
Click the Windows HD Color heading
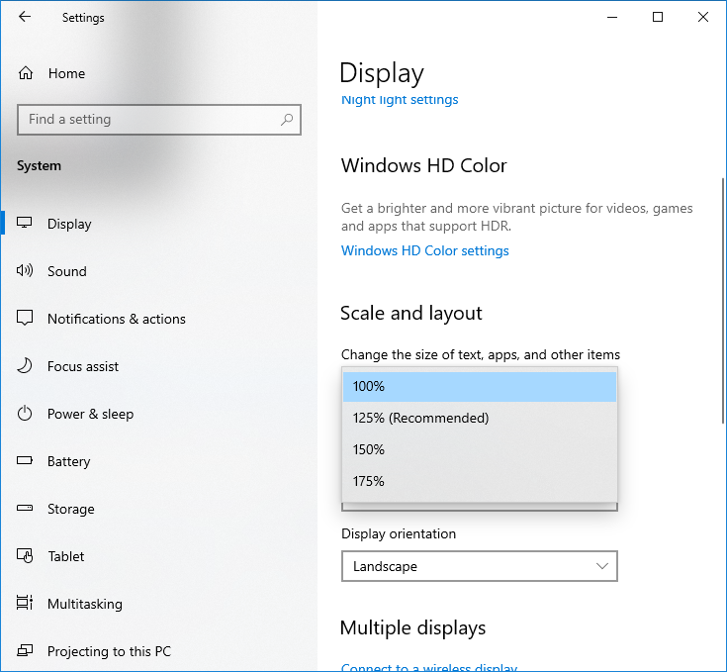423,165
